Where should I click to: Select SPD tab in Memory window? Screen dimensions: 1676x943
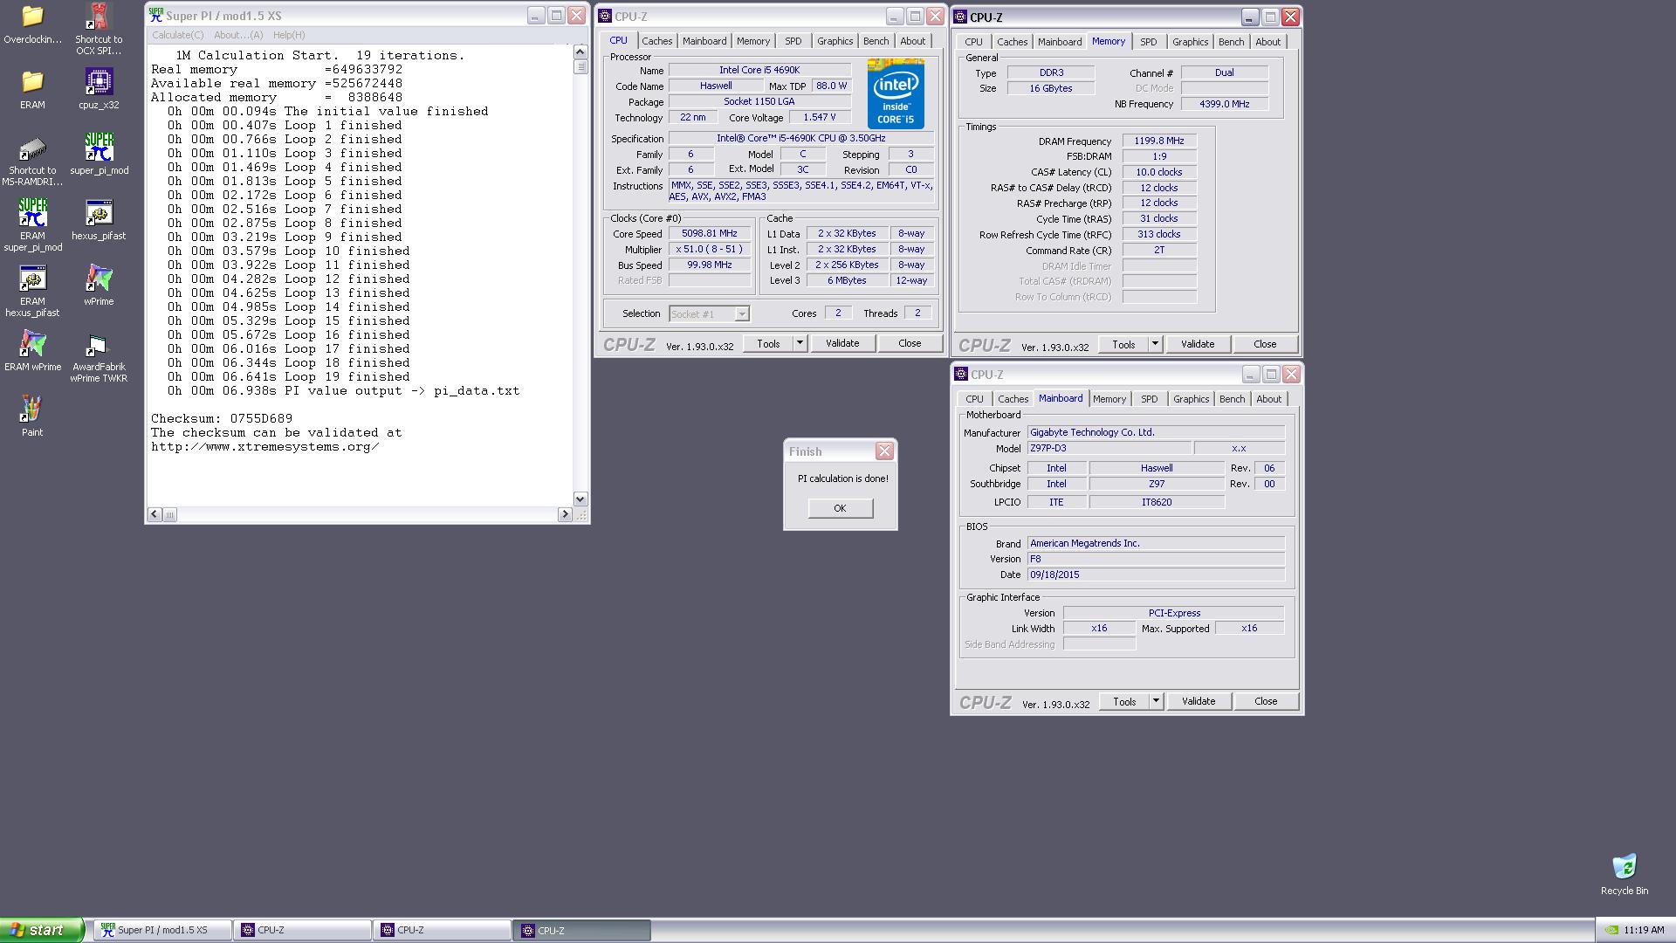pyautogui.click(x=1148, y=42)
